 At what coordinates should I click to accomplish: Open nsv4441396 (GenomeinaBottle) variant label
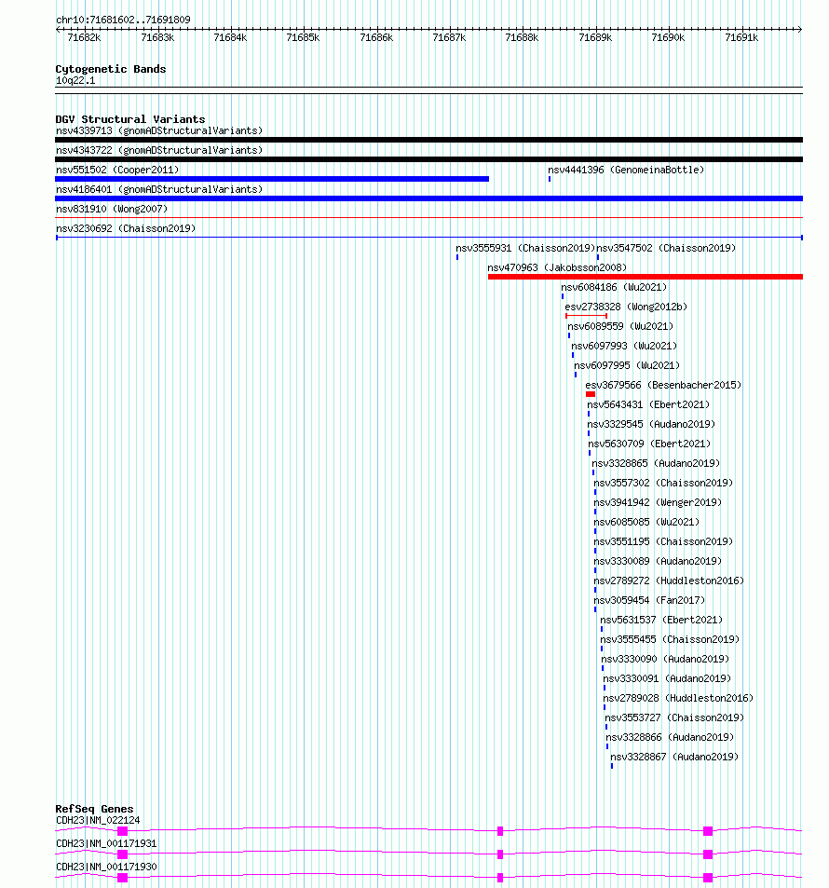(x=626, y=170)
